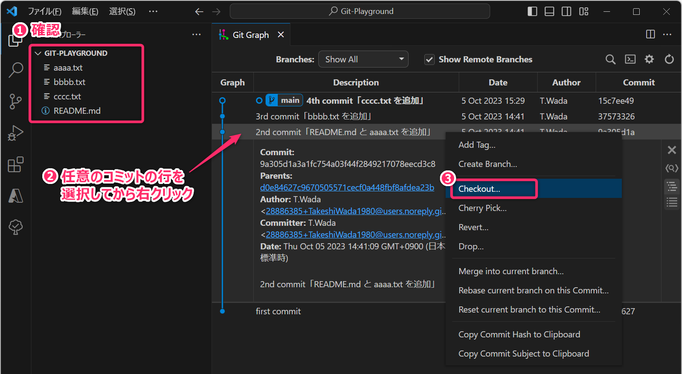This screenshot has height=374, width=682.
Task: Open the explorer more actions ellipsis
Action: [x=197, y=34]
